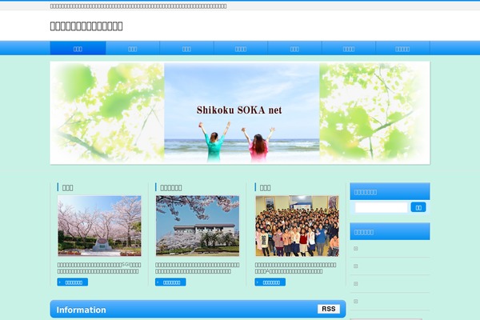Open the building with cherry blossoms photo

(x=198, y=226)
